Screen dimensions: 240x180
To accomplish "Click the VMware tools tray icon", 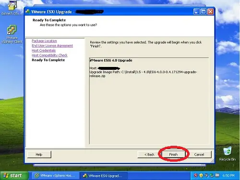I will (217, 175).
